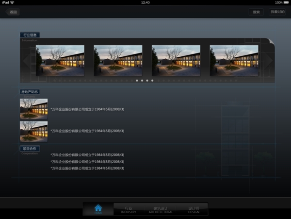Image resolution: width=291 pixels, height=219 pixels.
Task: Open second 万科企业 item under 项目合作
Action: (x=87, y=162)
